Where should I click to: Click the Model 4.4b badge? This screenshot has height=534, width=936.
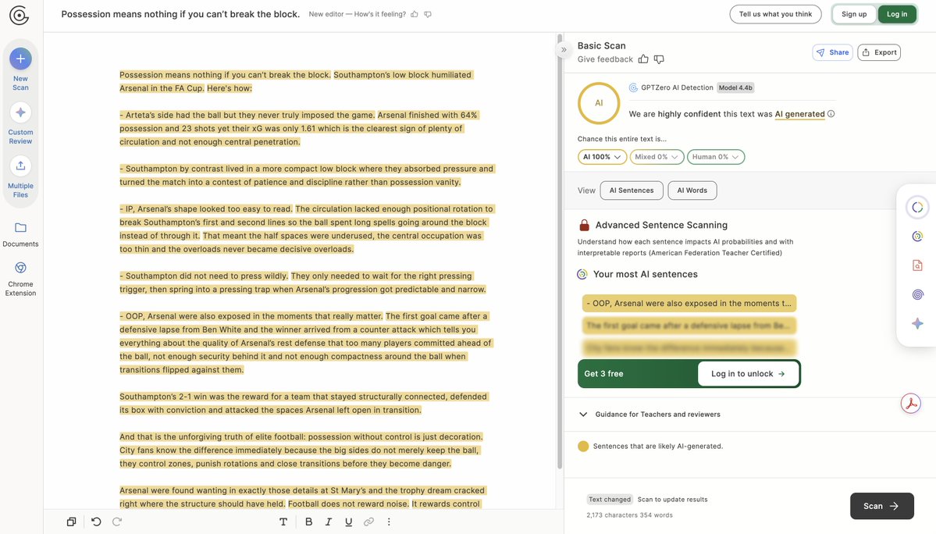point(735,87)
